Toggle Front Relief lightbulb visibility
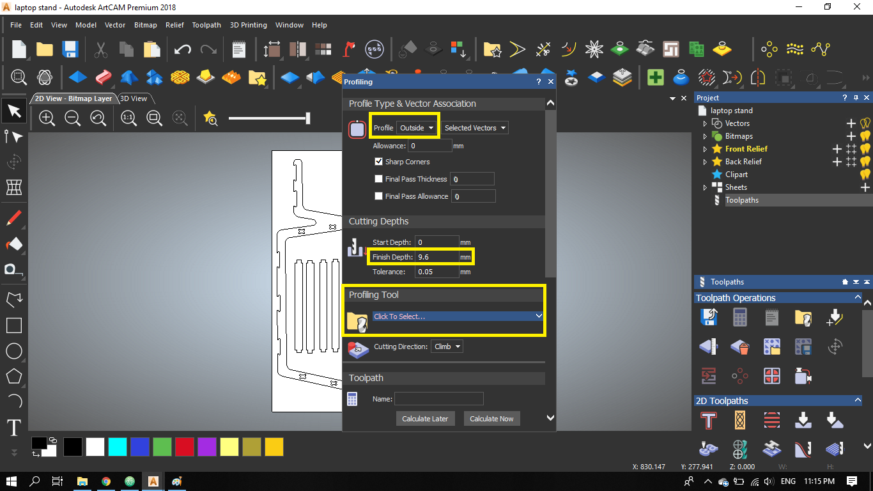 [866, 149]
